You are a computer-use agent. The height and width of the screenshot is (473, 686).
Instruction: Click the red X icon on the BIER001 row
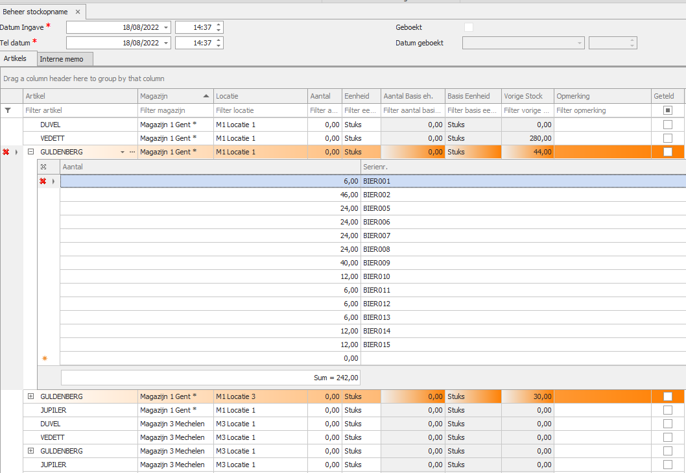point(43,181)
